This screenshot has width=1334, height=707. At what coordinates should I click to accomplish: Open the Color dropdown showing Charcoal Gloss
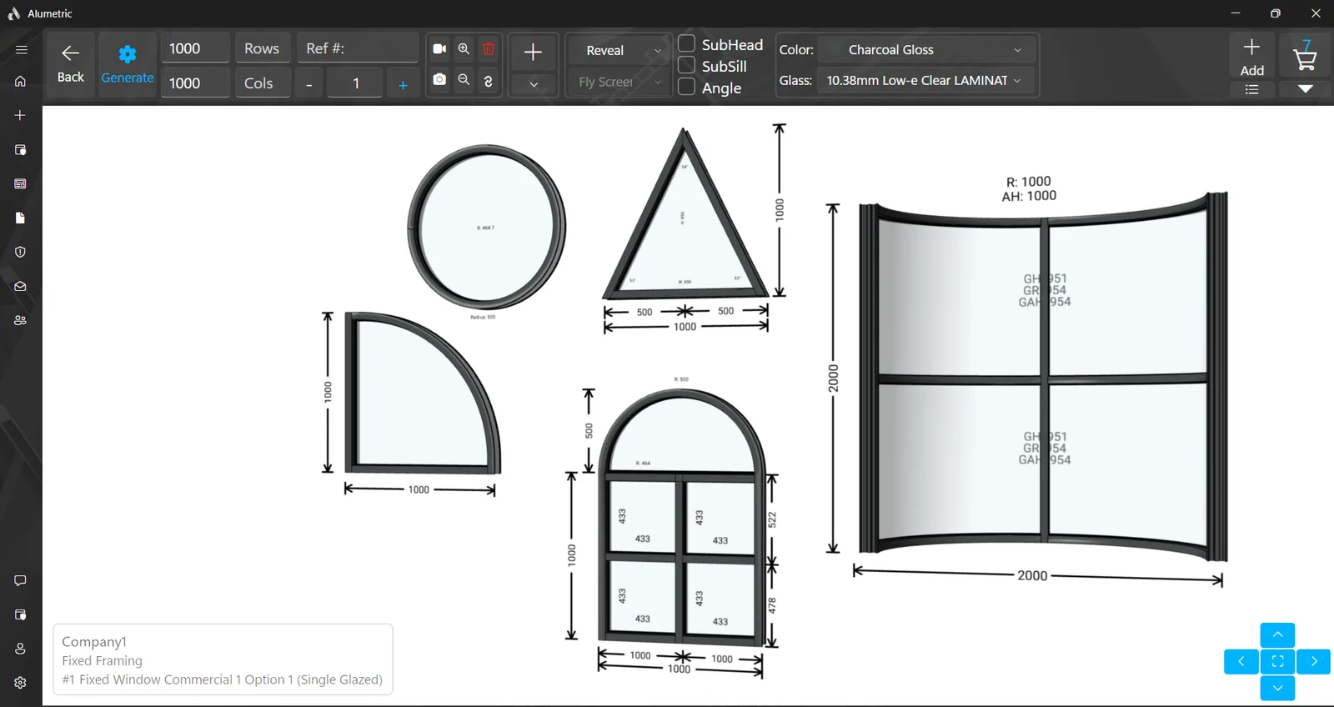click(926, 50)
